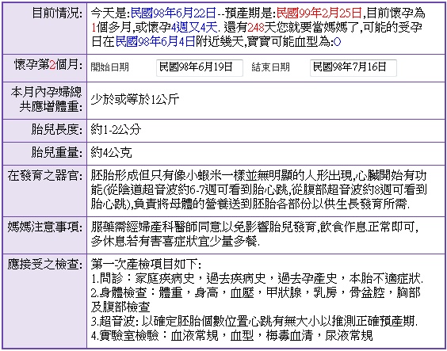The height and width of the screenshot is (351, 447).
Task: Click the value 約1-2公分
Action: 116,130
